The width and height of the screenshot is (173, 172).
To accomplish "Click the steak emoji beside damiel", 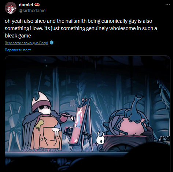I will coord(37,5).
